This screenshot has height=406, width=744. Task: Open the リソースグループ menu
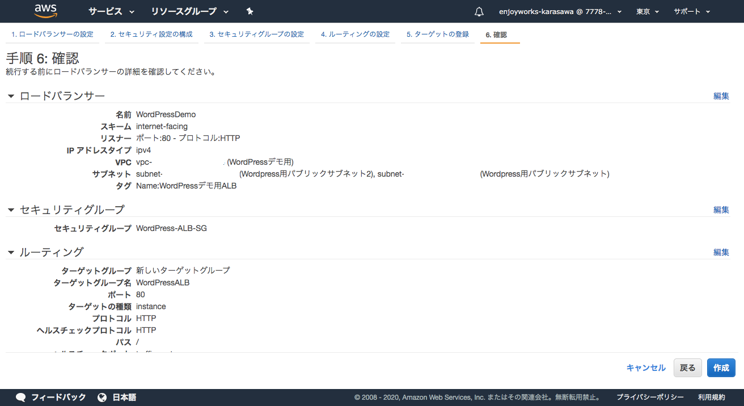coord(190,11)
